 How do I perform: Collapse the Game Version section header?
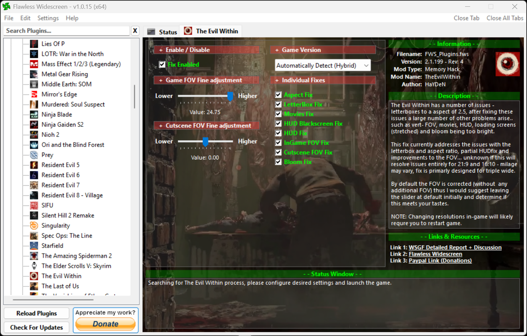pos(323,50)
